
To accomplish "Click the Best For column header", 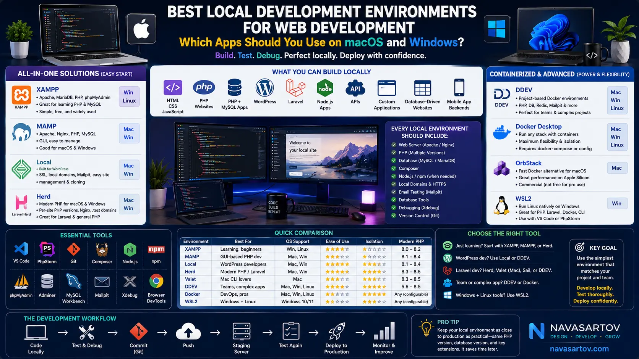I will tap(243, 241).
